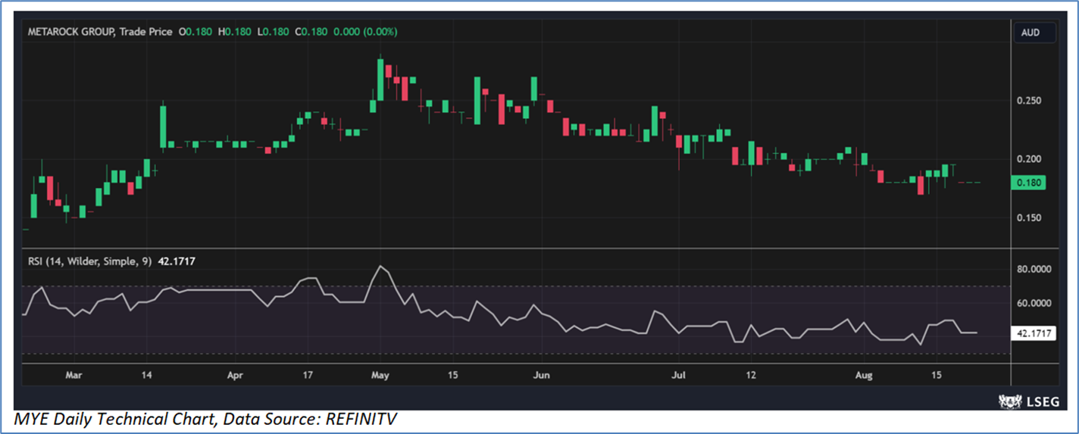Click the 80.0000 RSI axis label

click(1035, 269)
